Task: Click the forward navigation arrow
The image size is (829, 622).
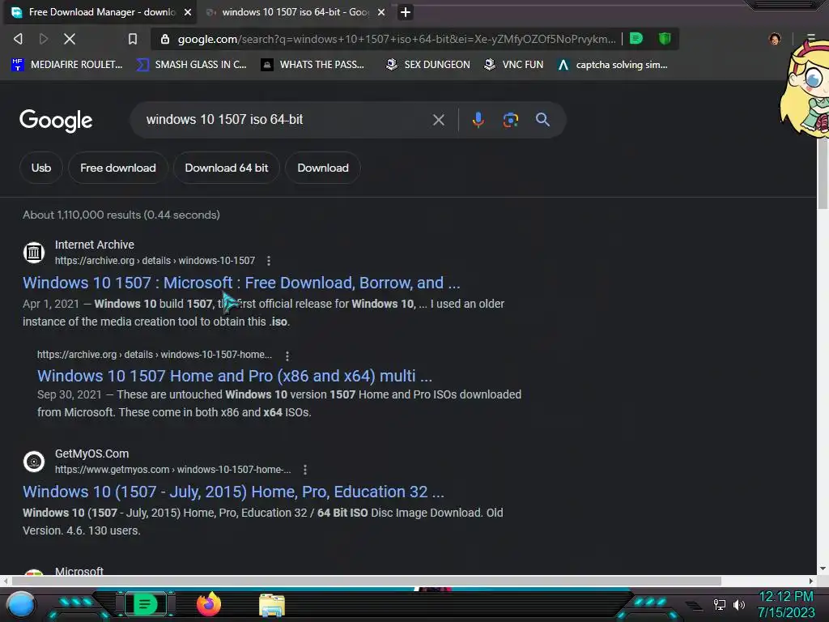Action: coord(44,39)
